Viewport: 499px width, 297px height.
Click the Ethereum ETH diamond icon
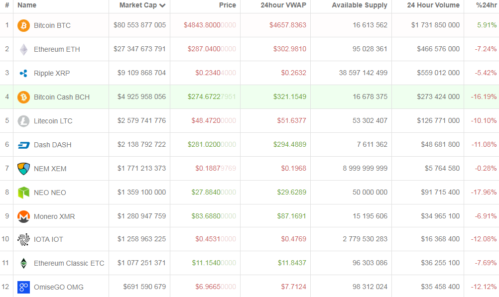coord(23,49)
